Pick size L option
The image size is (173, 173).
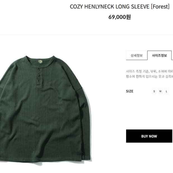167,91
